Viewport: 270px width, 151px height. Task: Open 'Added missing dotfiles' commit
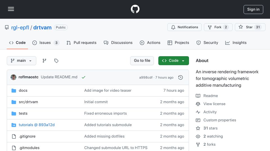(x=104, y=136)
